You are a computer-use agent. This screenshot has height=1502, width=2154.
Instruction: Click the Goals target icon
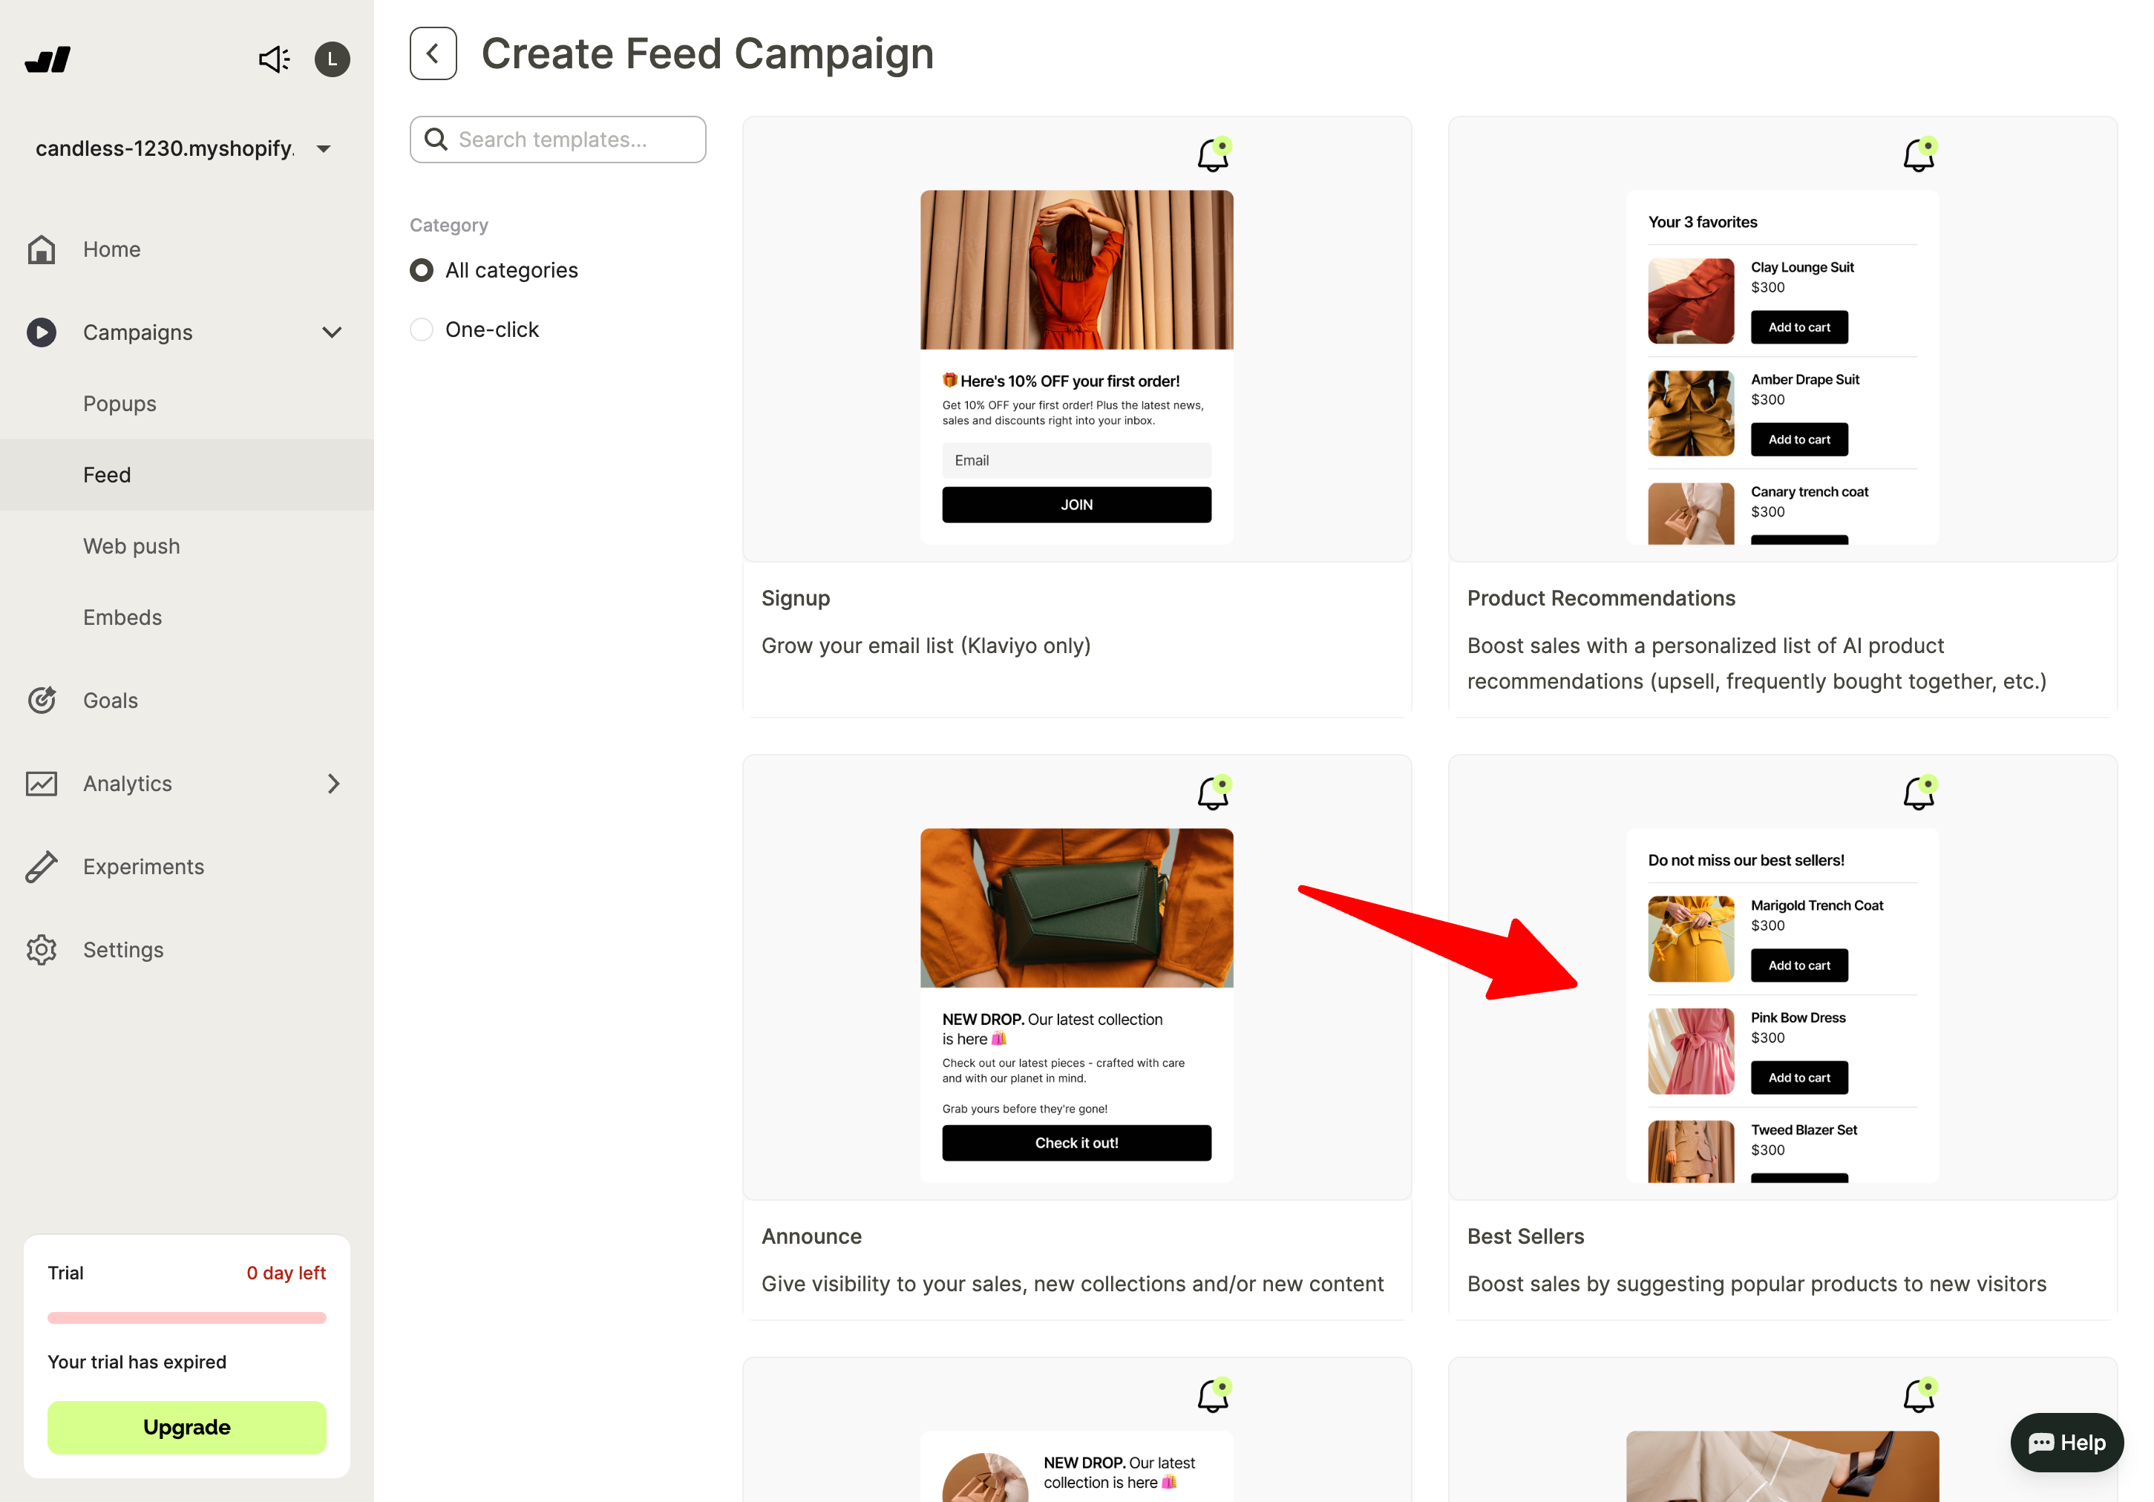pyautogui.click(x=42, y=701)
